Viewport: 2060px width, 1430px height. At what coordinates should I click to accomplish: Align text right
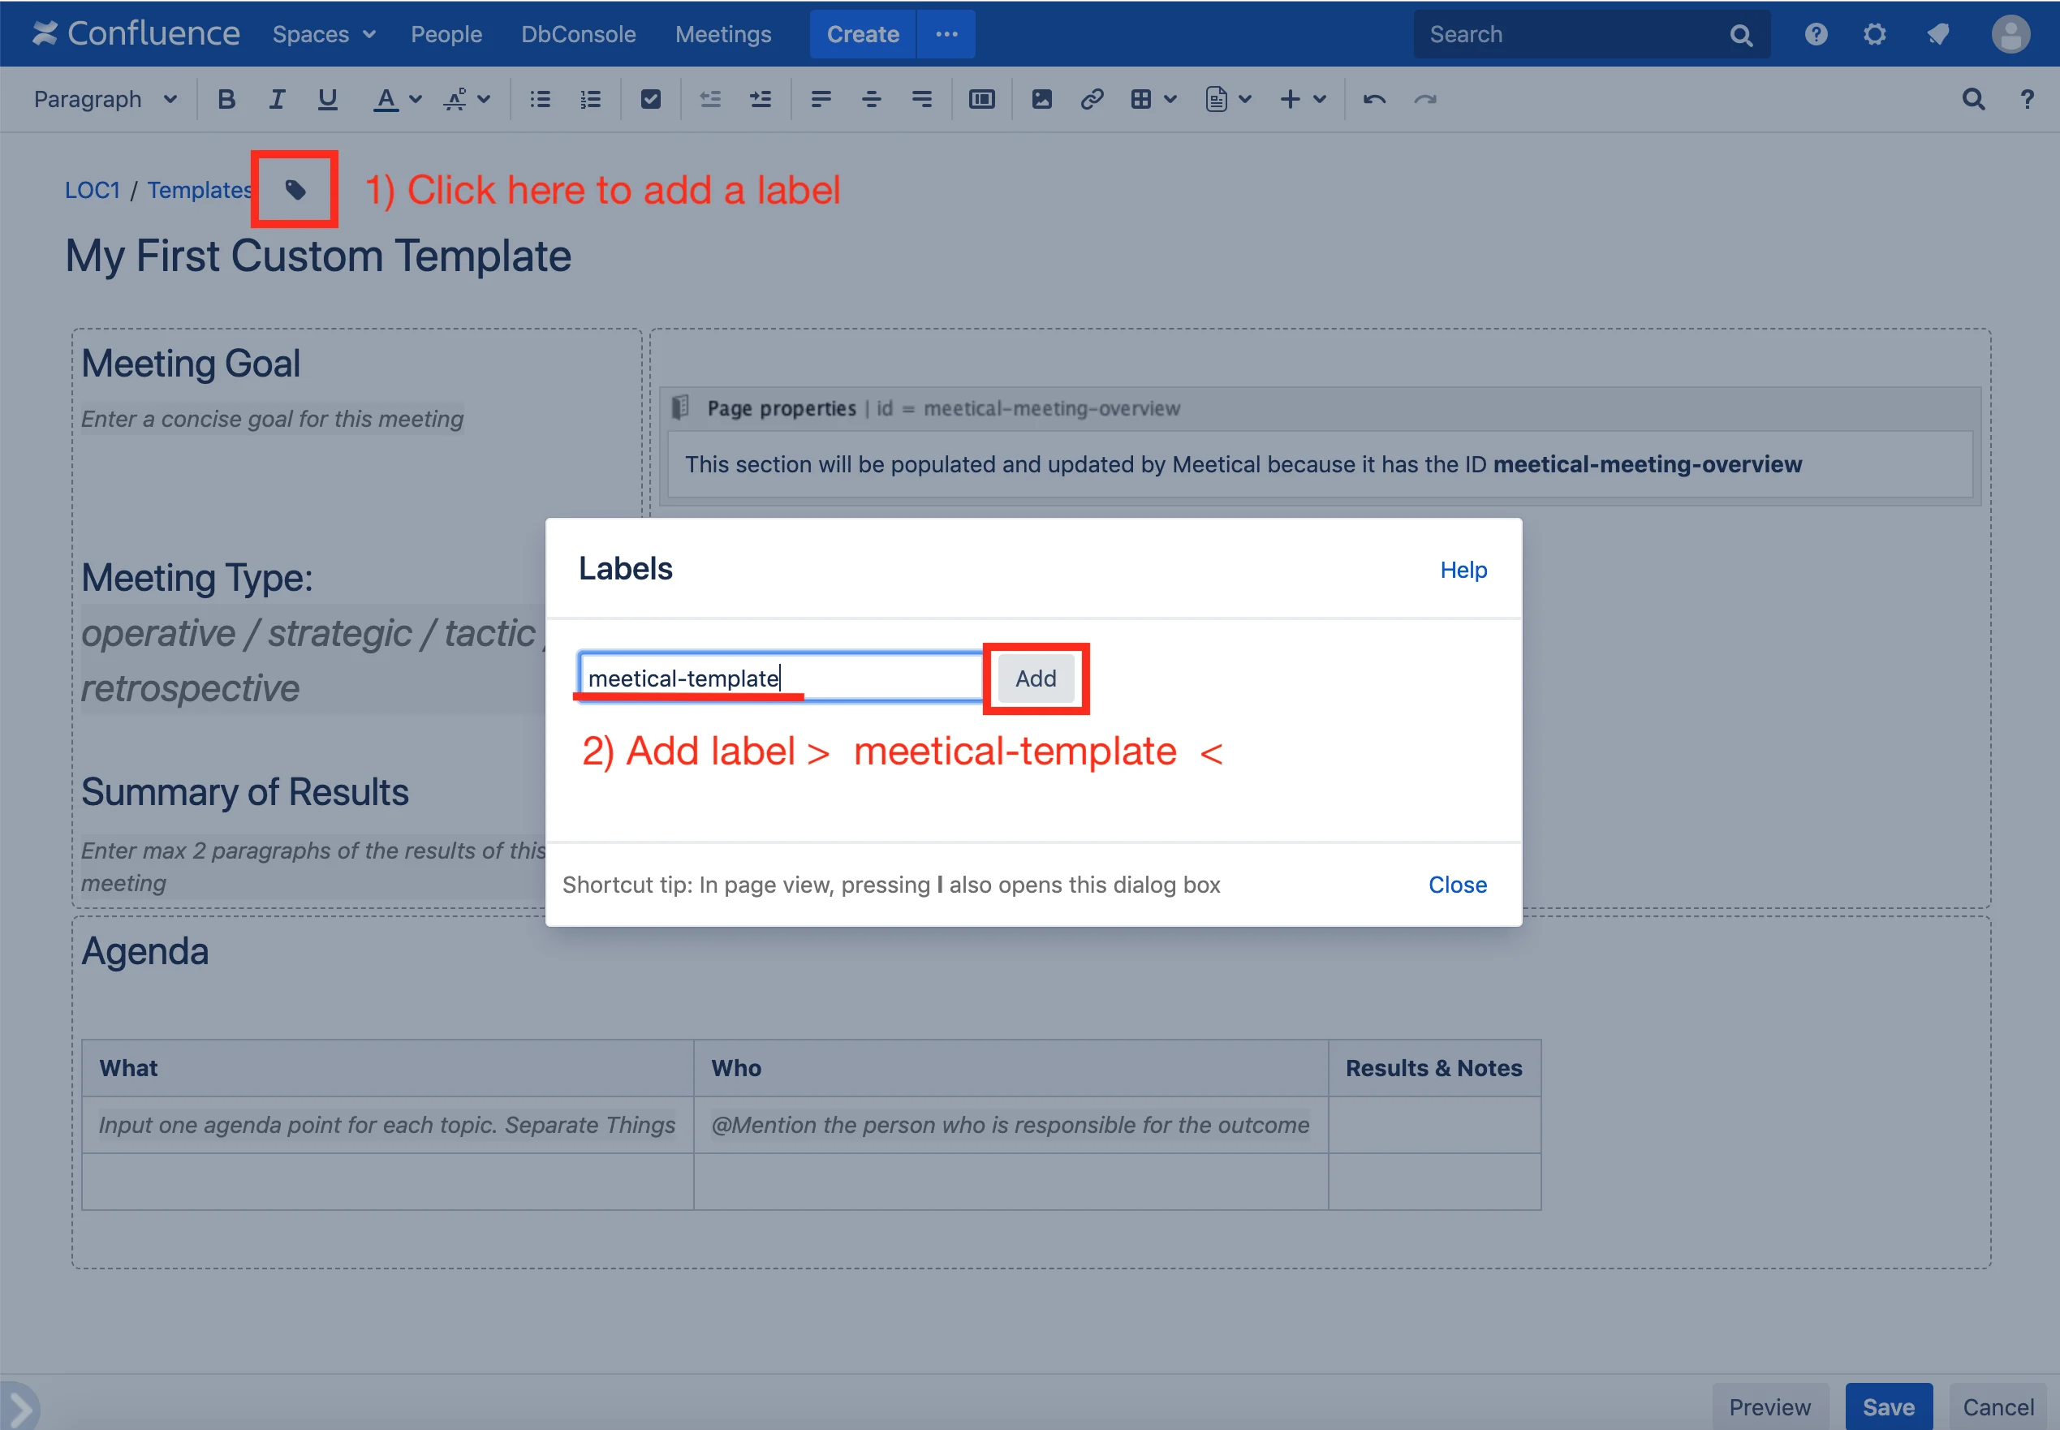click(x=921, y=100)
